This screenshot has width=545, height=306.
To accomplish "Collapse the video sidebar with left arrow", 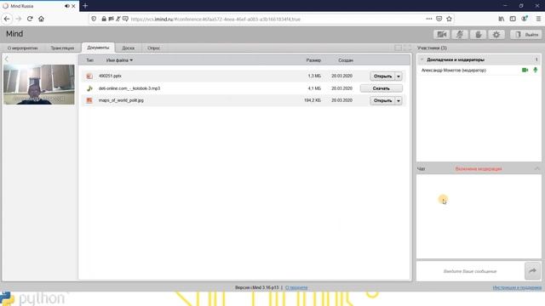I will point(6,59).
